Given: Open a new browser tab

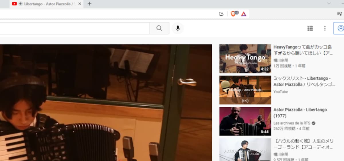Looking at the screenshot, I should pos(89,4).
